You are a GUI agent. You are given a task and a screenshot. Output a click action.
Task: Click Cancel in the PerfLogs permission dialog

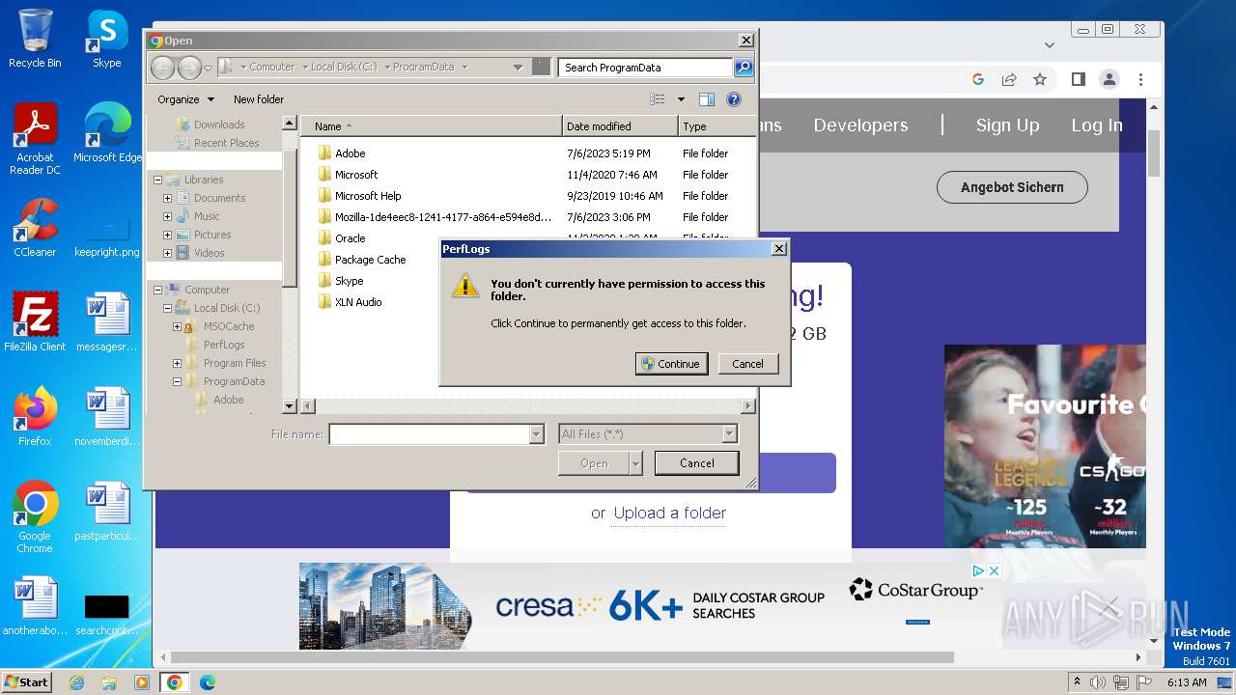click(x=747, y=364)
